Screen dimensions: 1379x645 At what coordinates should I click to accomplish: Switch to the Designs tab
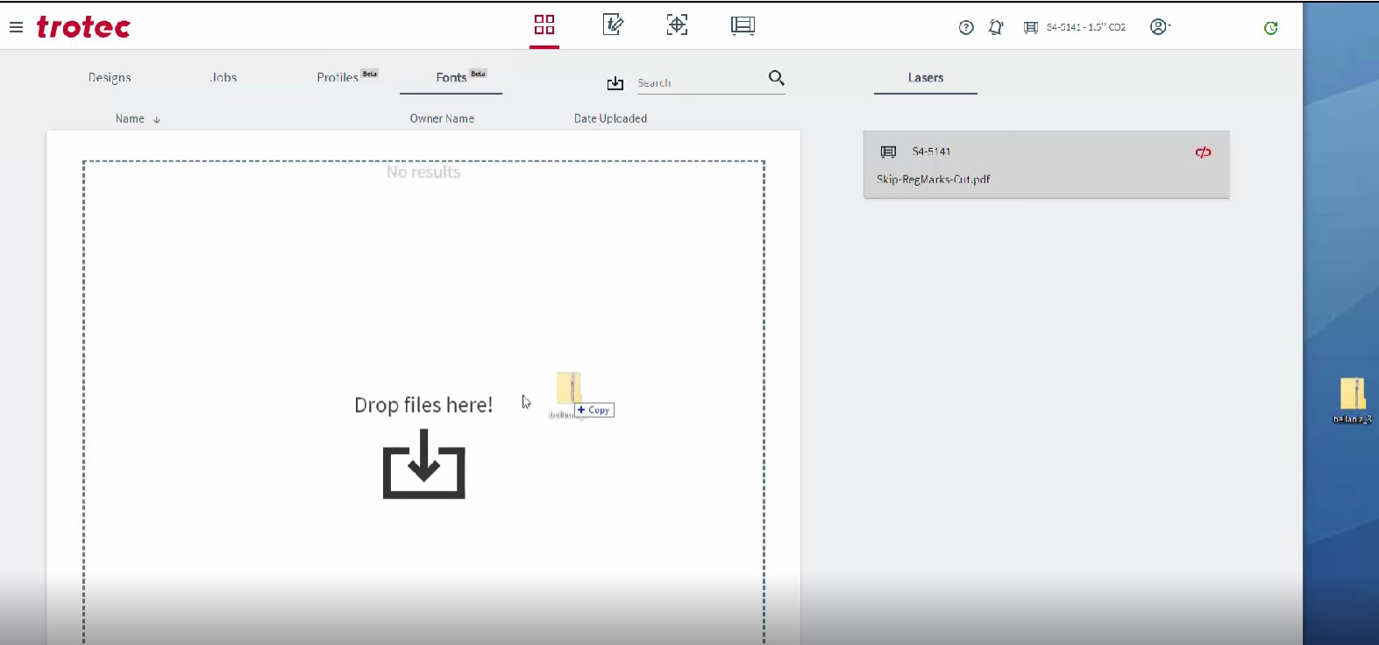110,78
